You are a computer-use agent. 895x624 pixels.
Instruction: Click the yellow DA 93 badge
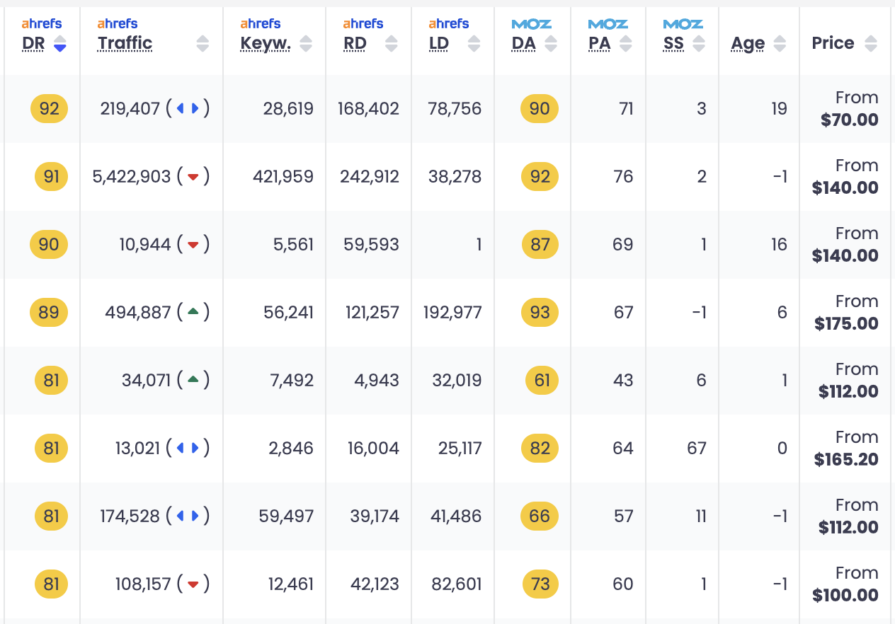(x=540, y=313)
